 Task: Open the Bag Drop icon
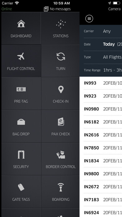[21, 122]
